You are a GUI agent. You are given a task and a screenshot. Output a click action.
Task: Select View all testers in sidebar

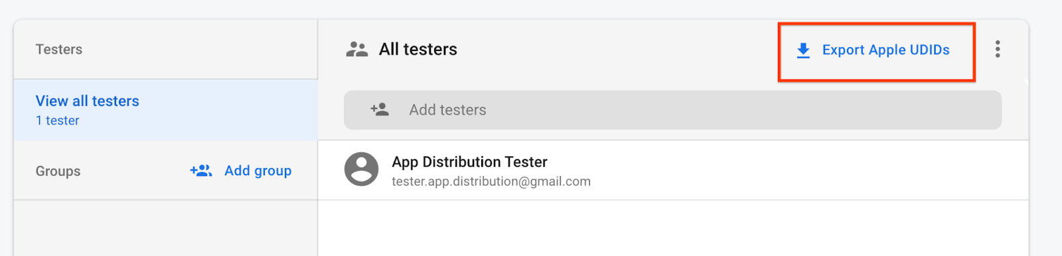166,110
